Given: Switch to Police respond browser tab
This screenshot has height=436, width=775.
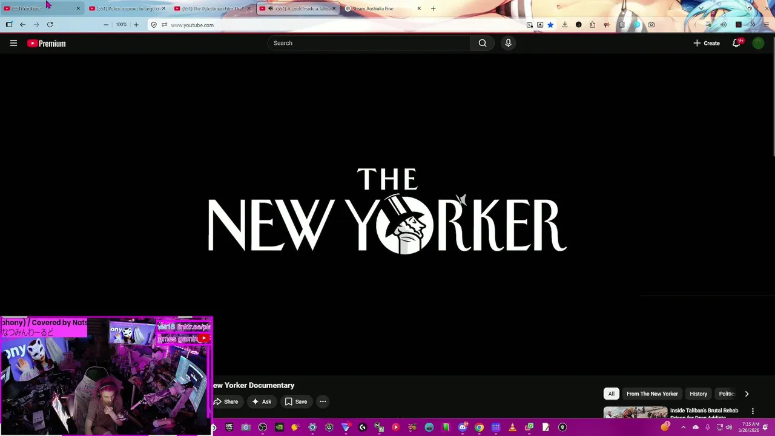Looking at the screenshot, I should [126, 8].
